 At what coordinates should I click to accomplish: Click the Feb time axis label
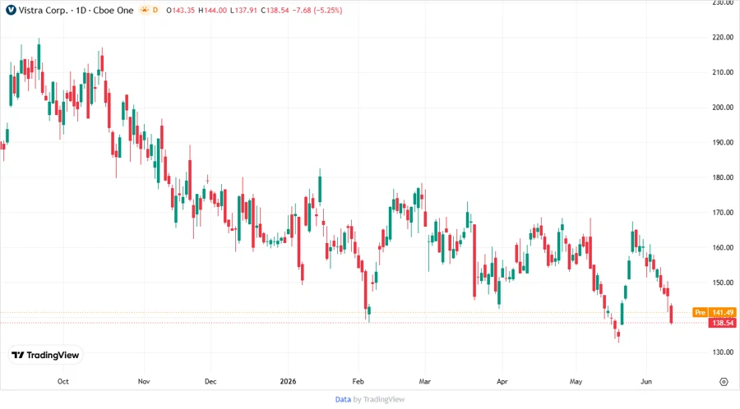(x=358, y=381)
